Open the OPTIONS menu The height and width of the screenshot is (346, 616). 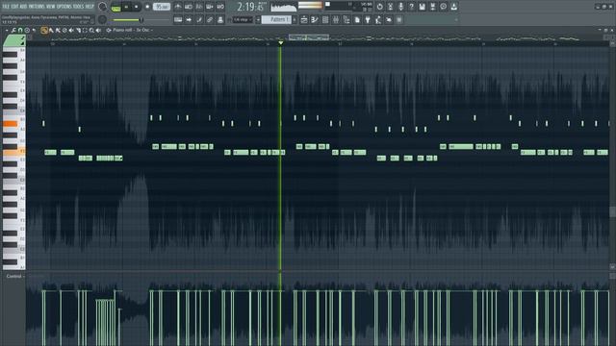tap(64, 7)
